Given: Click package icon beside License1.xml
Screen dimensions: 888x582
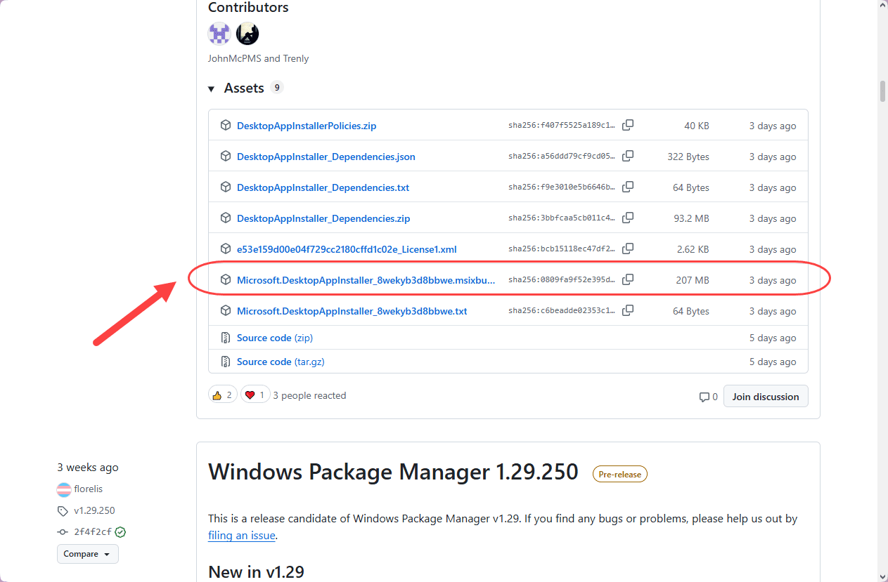Looking at the screenshot, I should click(x=226, y=249).
